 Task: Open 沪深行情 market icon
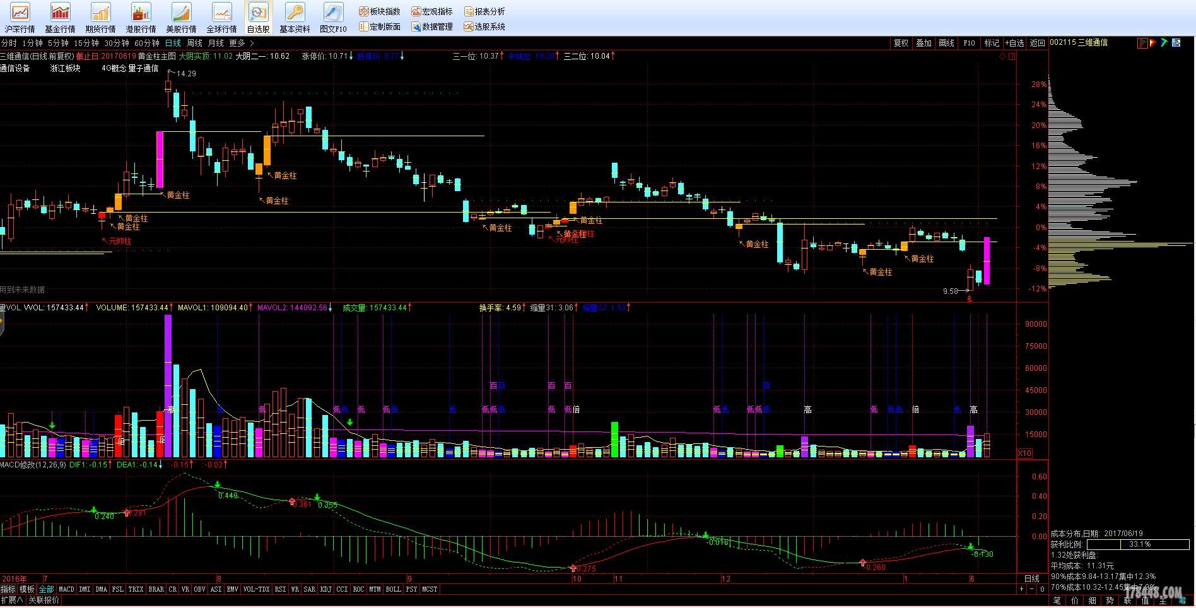(x=20, y=18)
